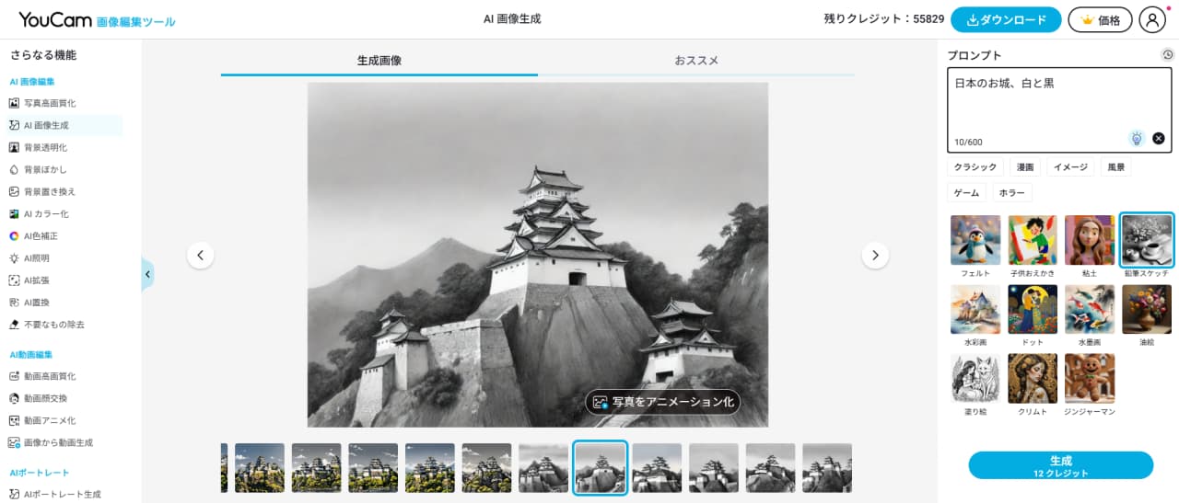Image resolution: width=1179 pixels, height=503 pixels.
Task: Select the クラシック style category
Action: pyautogui.click(x=975, y=167)
